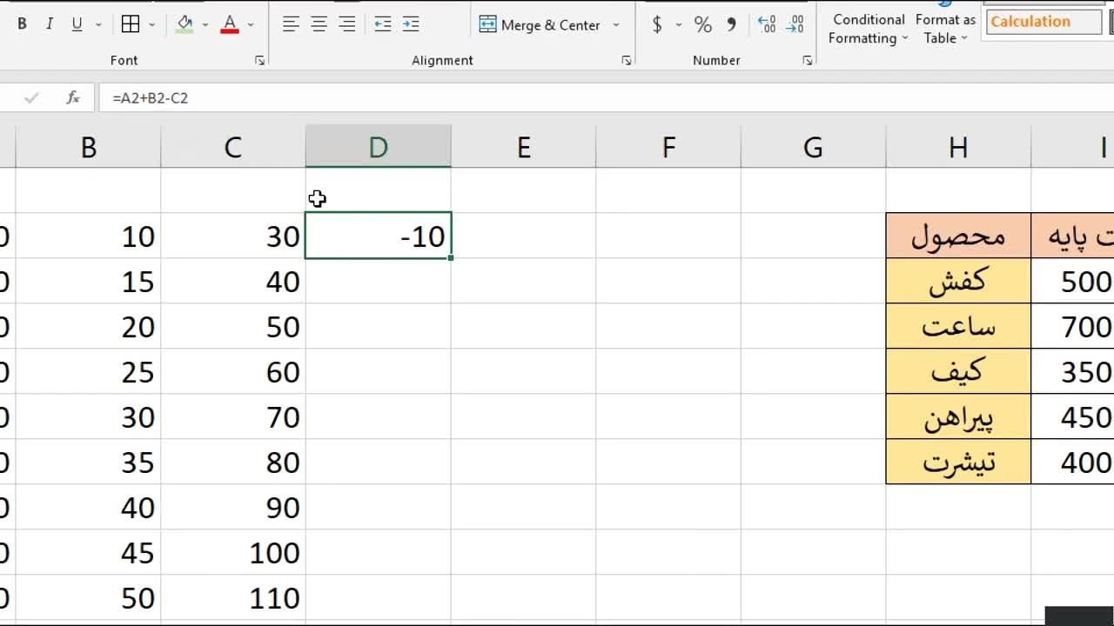Viewport: 1114px width, 626px height.
Task: Align text to the right
Action: (x=346, y=24)
